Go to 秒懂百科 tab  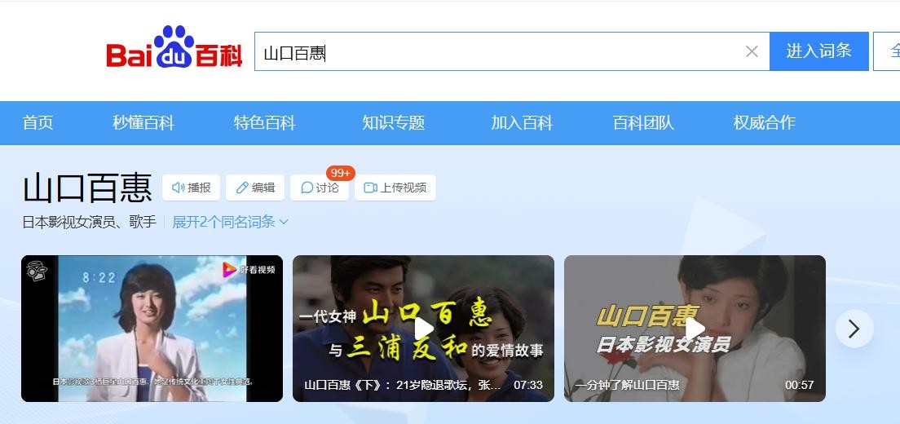click(143, 123)
